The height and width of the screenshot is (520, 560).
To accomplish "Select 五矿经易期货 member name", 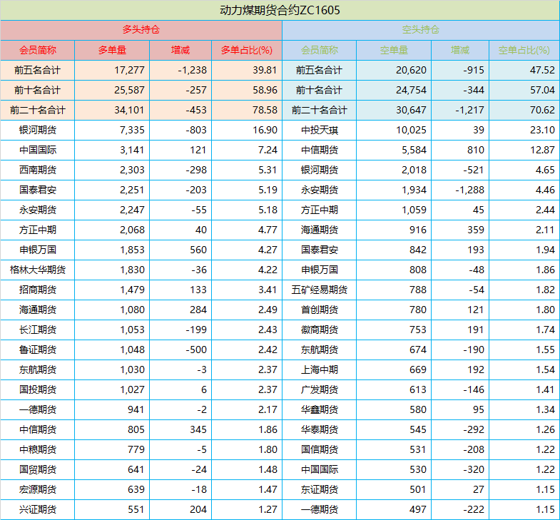I will pos(320,290).
